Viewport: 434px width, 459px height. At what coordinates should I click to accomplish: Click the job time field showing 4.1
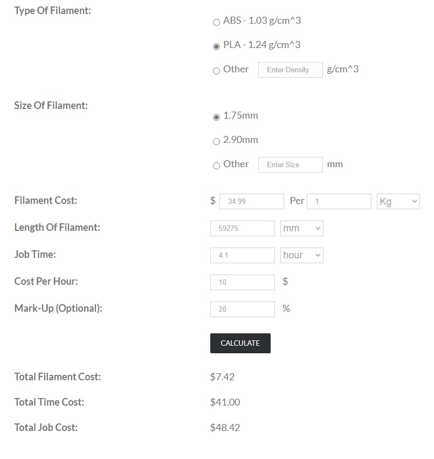[x=242, y=255]
